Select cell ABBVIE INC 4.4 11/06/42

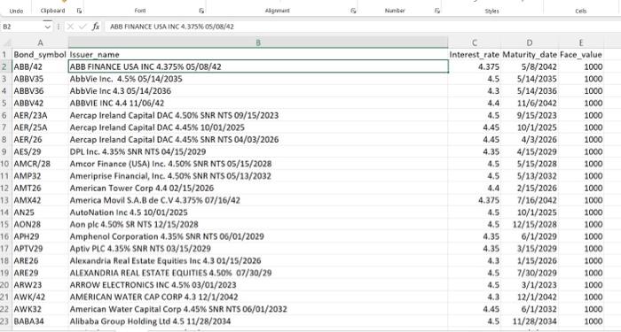(258, 103)
